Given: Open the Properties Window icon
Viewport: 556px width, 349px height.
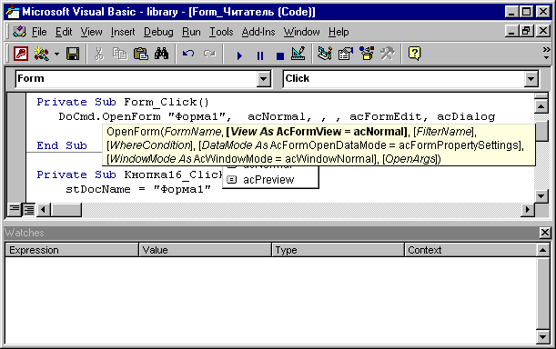Looking at the screenshot, I should click(346, 54).
